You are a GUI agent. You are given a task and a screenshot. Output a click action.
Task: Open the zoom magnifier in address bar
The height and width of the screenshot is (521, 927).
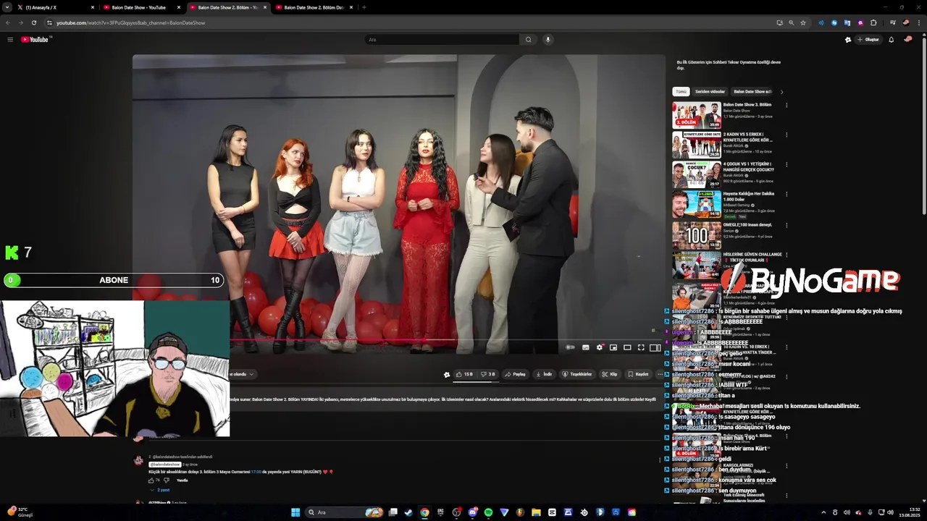(x=791, y=22)
